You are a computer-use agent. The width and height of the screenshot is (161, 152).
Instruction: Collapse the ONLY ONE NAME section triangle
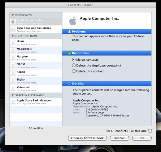point(13,36)
